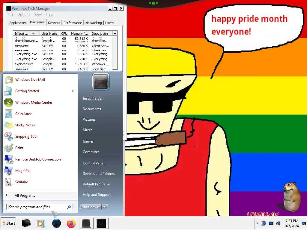The image size is (307, 230).
Task: Click the volume speaker tray icon
Action: pos(278,223)
